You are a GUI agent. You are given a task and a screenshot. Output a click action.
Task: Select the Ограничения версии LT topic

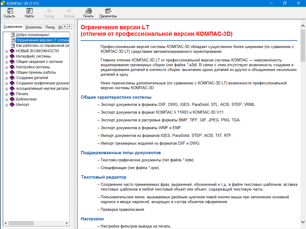[42, 40]
